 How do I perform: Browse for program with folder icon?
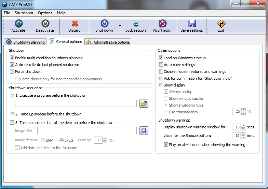[x=144, y=104]
